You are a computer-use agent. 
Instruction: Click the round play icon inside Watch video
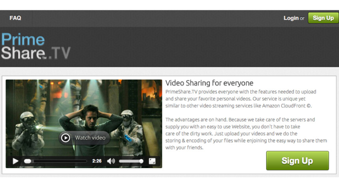tap(65, 138)
